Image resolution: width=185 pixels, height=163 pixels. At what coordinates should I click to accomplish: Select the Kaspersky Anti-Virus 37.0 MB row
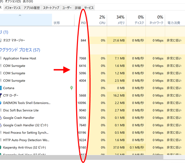click(92, 147)
